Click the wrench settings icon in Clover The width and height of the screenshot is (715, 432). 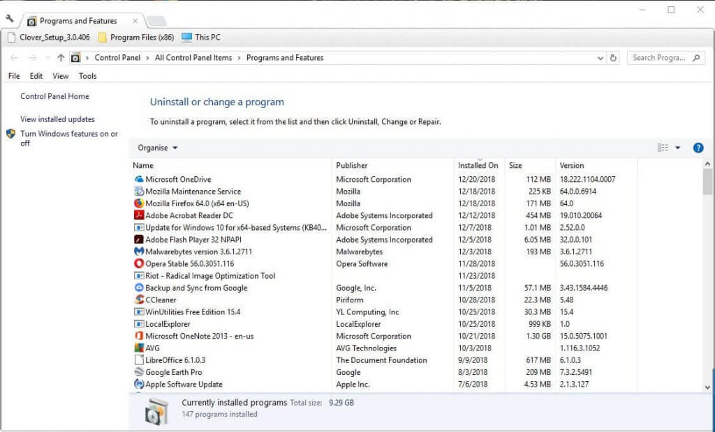click(10, 19)
